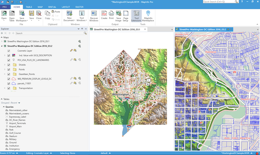Collapse the Queries group
This screenshot has width=260, height=155.
4,107
